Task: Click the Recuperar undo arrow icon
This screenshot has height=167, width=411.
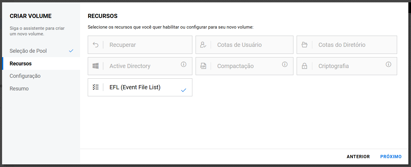Action: tap(95, 45)
